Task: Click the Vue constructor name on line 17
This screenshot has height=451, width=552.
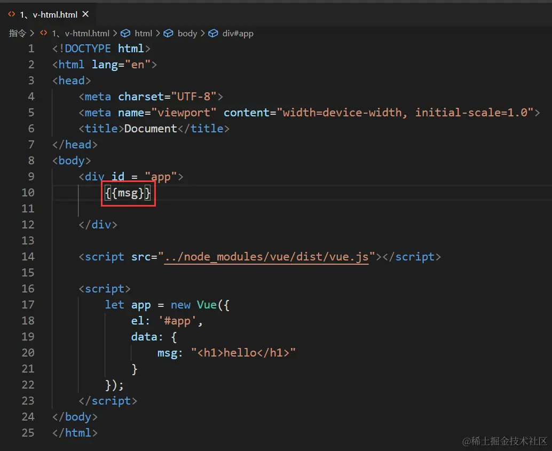Action: [x=207, y=305]
